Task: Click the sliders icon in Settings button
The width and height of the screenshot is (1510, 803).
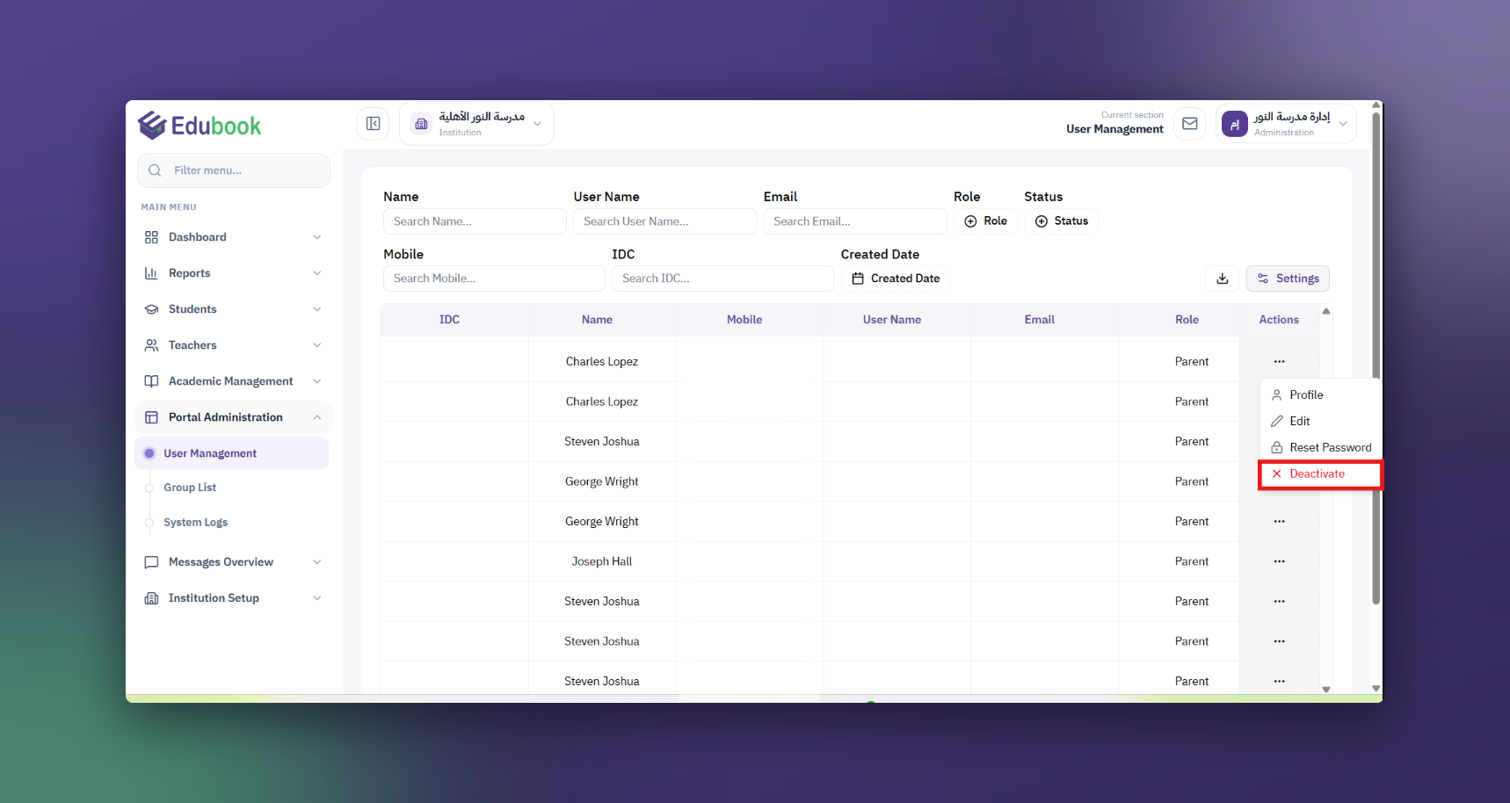Action: [1263, 279]
